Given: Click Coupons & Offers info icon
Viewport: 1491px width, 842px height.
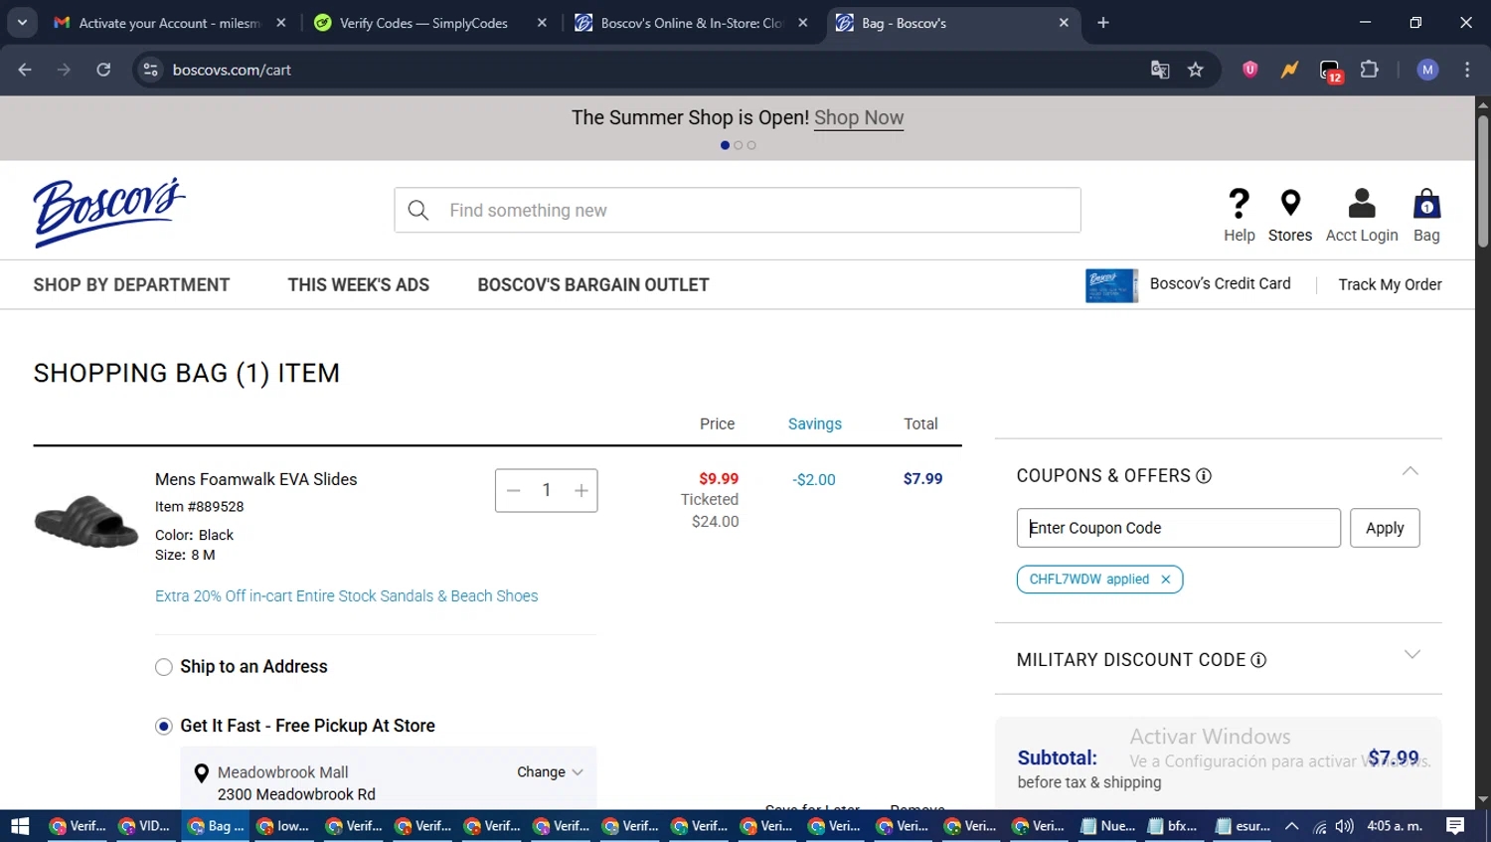Looking at the screenshot, I should point(1204,476).
